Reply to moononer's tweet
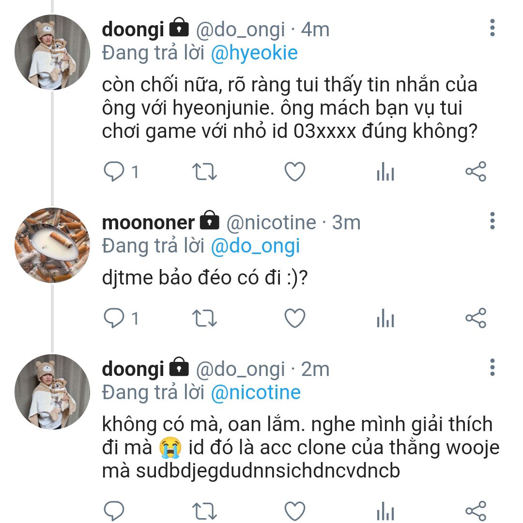Image resolution: width=523 pixels, height=523 pixels. [x=114, y=318]
